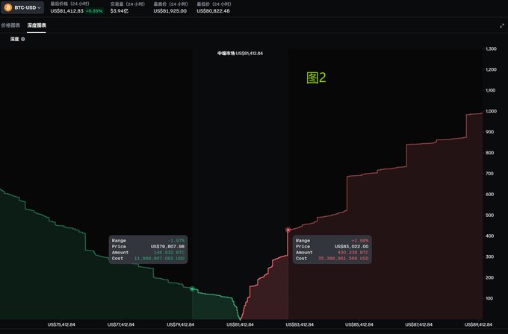Select the depth chart tab
This screenshot has height=334, width=508.
[x=37, y=25]
